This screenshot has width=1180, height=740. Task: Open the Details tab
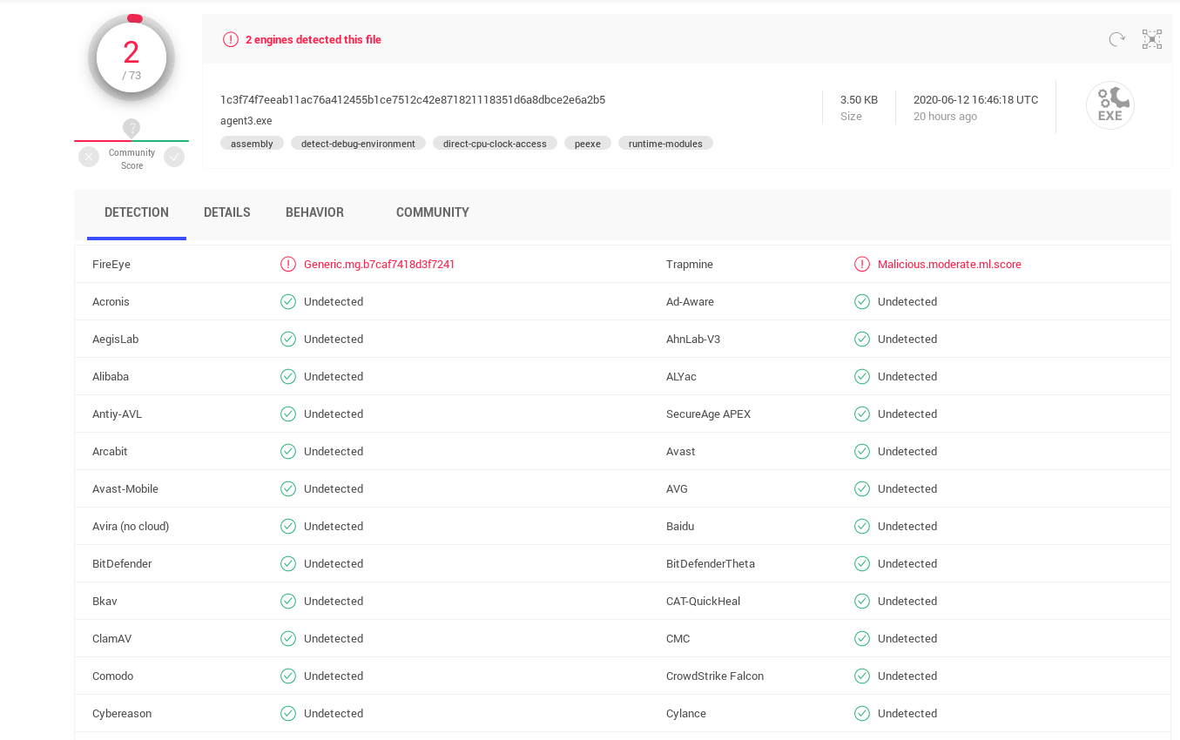(x=227, y=212)
